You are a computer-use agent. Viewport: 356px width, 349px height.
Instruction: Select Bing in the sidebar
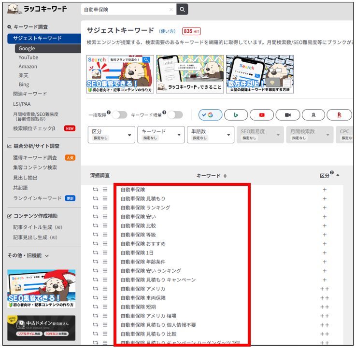[24, 84]
